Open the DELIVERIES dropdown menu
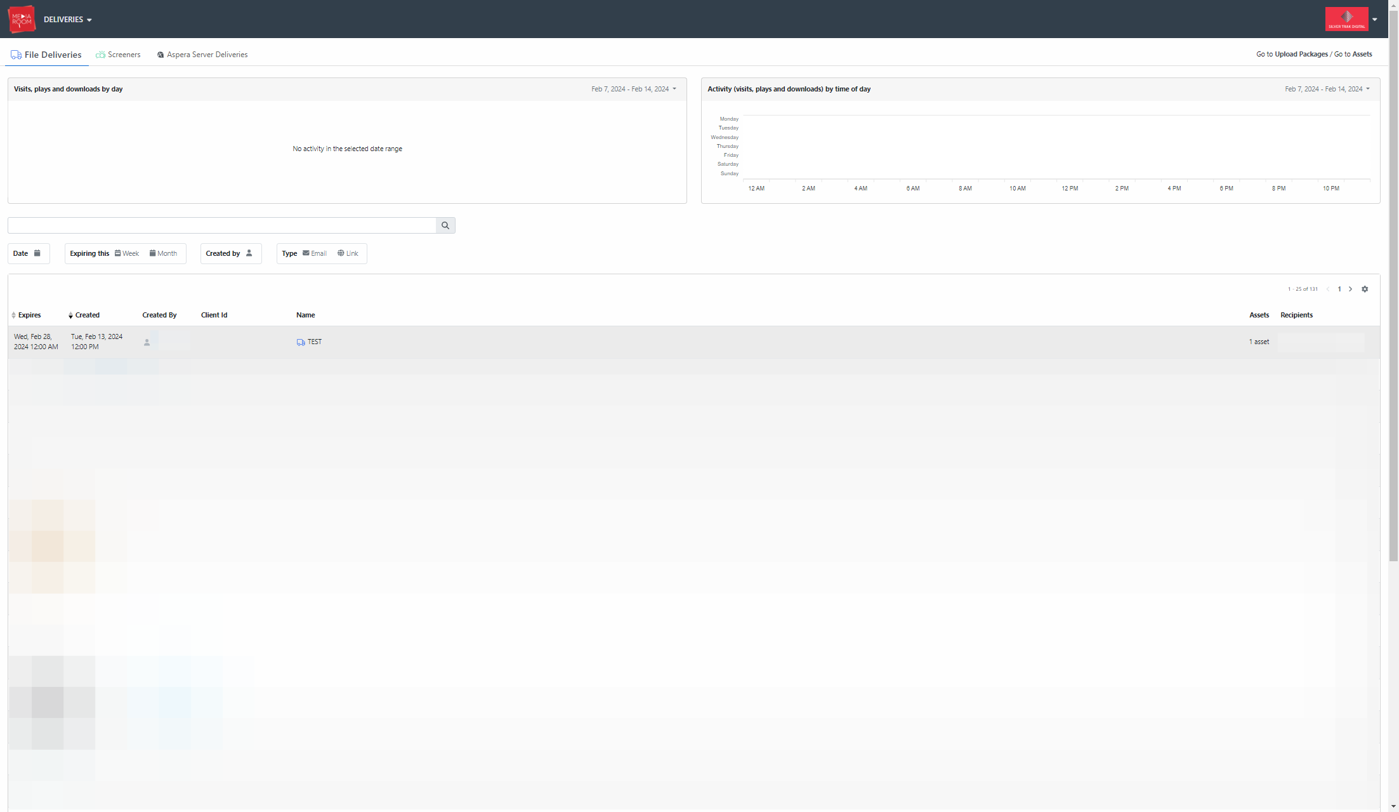Image resolution: width=1399 pixels, height=812 pixels. point(68,20)
